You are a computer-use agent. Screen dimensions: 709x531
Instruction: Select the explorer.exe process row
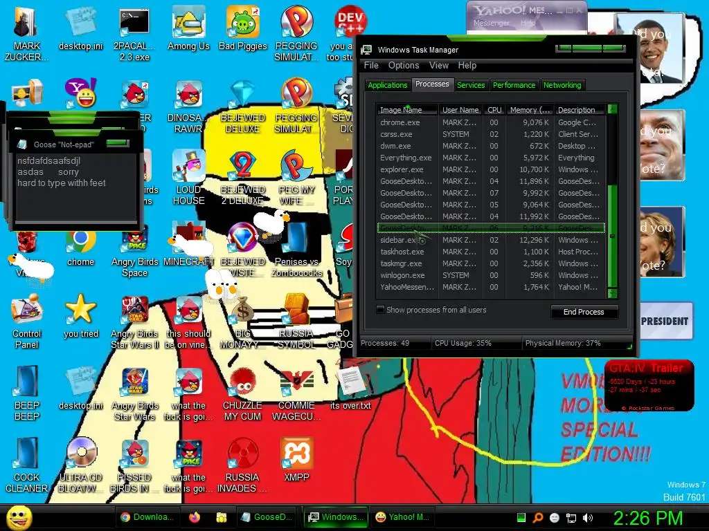click(x=491, y=169)
